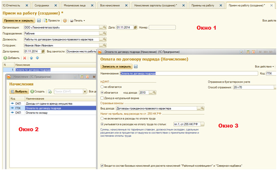Toggle 'Доход в натуральной форме' checkbox
Viewport: 277px width, 170px height.
click(102, 98)
